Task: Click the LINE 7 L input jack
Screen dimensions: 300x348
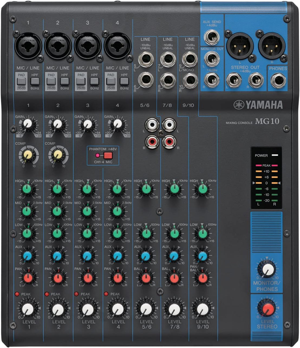Action: [168, 59]
